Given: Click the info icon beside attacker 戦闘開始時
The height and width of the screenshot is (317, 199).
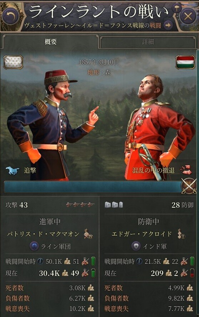Looking at the screenshot, I should (x=40, y=261).
